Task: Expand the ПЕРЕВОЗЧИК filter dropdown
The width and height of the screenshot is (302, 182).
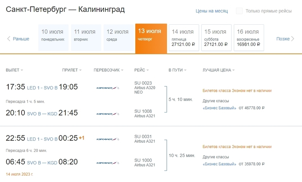Action: point(108,70)
